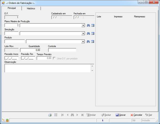Viewport: 160px width, 124px height.
Task: Click status bar value '52'
Action: point(136,120)
